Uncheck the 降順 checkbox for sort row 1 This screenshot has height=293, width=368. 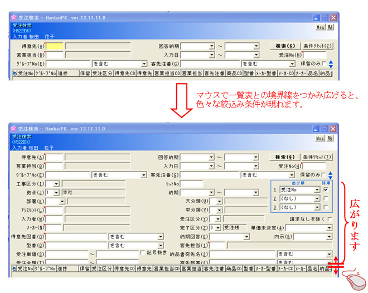pos(325,190)
